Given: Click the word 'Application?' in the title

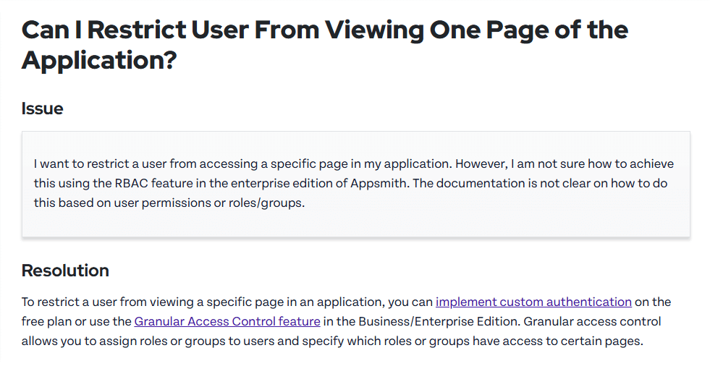Looking at the screenshot, I should (x=99, y=60).
